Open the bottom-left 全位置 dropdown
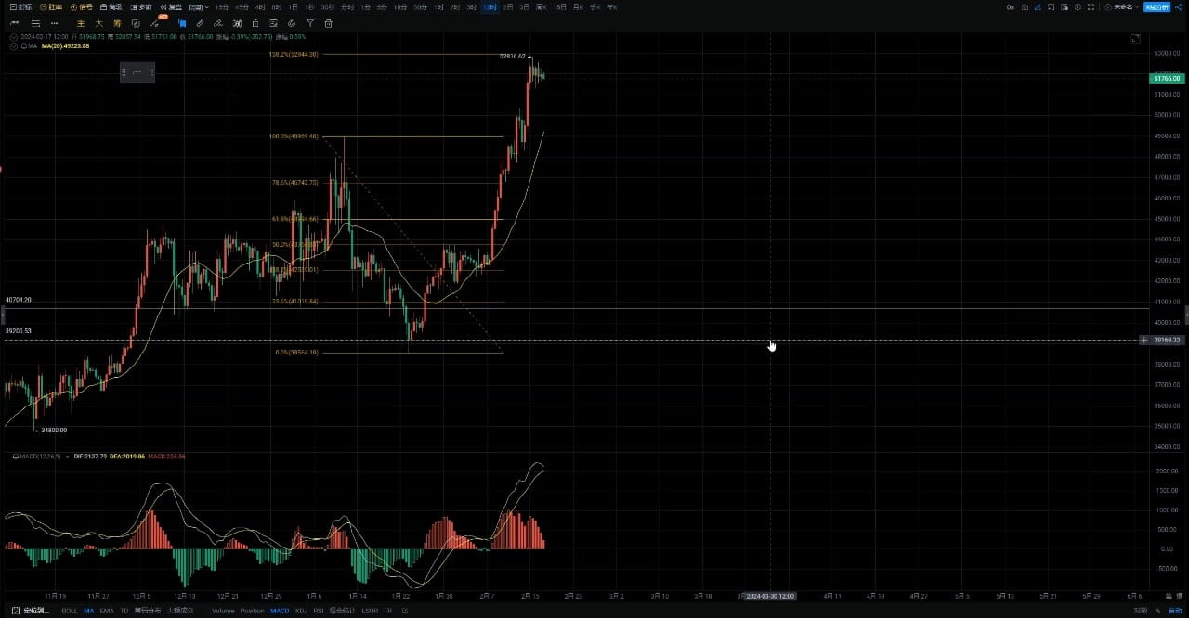 point(30,611)
